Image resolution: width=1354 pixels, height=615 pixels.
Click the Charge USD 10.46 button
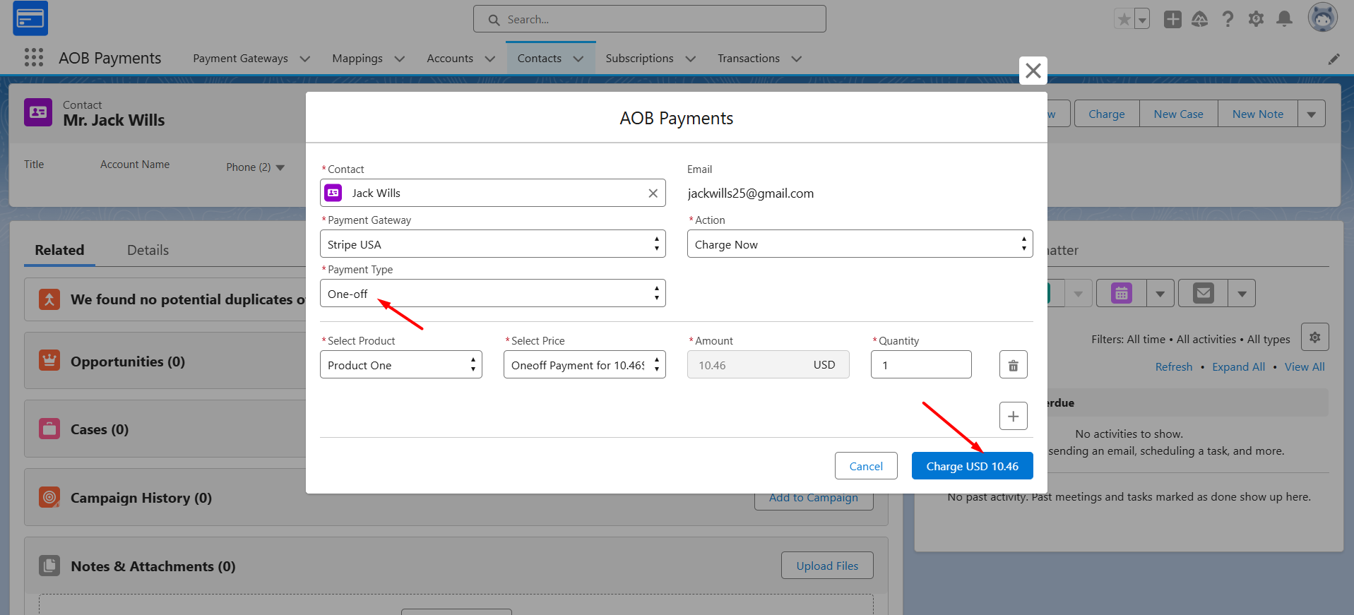pos(973,466)
